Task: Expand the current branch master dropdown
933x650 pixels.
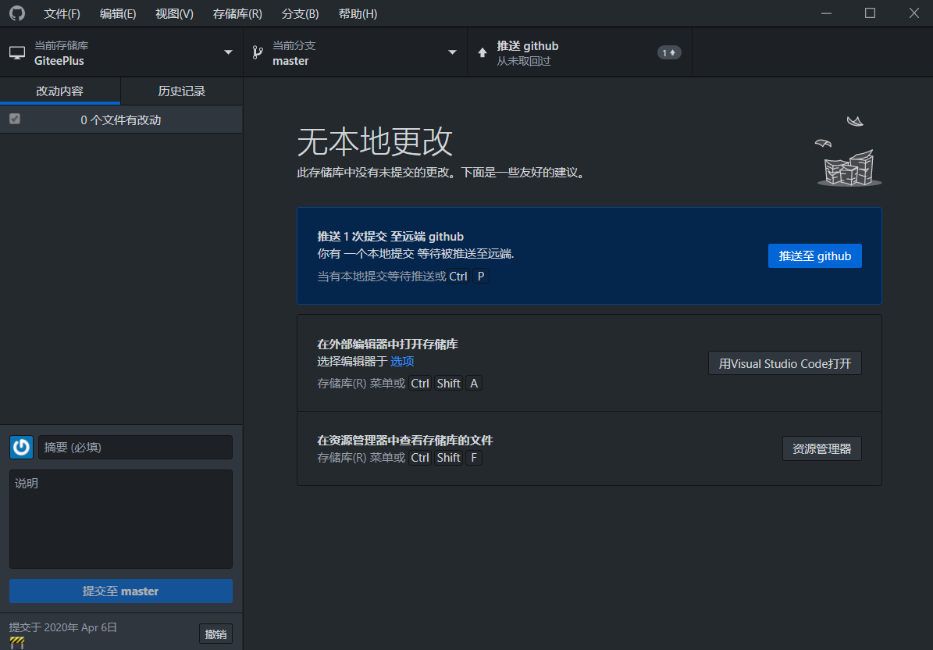Action: pos(355,53)
